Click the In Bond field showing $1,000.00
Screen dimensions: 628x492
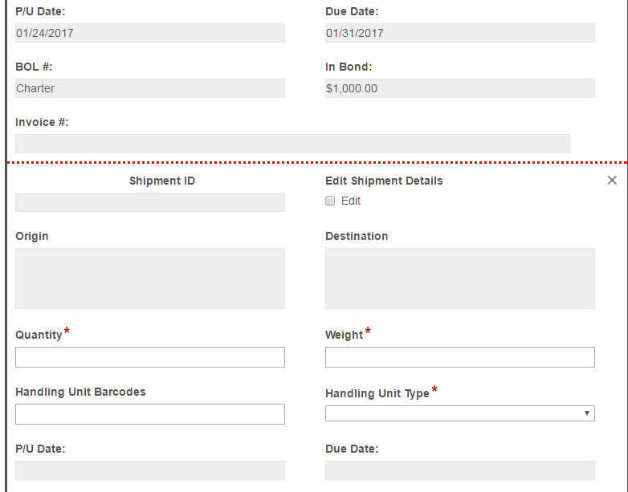pyautogui.click(x=459, y=88)
